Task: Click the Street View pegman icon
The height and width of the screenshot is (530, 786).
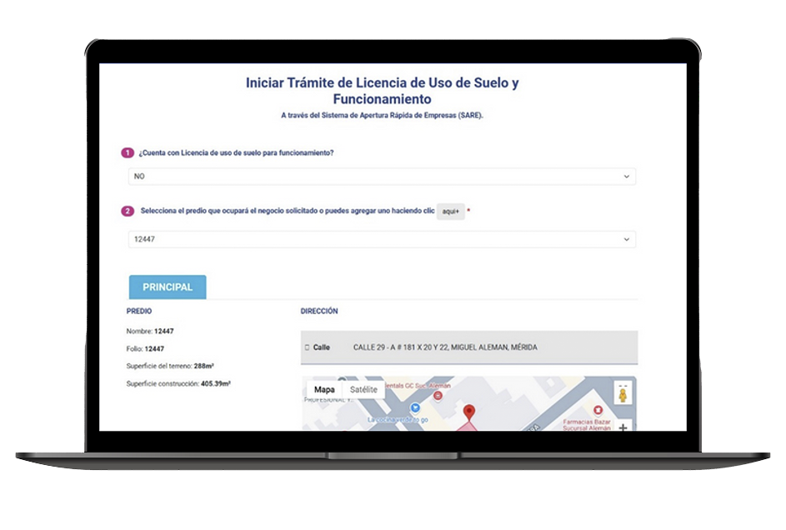Action: [622, 394]
